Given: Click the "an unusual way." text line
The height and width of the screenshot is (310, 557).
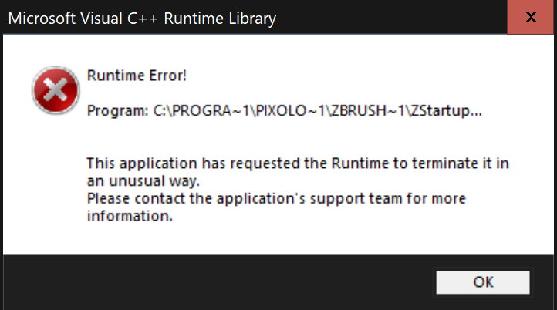Looking at the screenshot, I should [143, 181].
